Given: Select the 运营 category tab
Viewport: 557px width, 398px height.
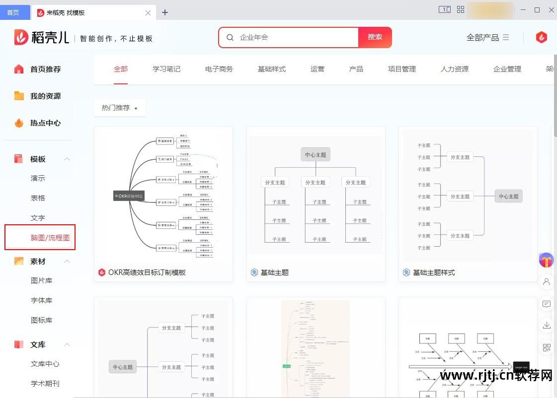Looking at the screenshot, I should [x=317, y=69].
